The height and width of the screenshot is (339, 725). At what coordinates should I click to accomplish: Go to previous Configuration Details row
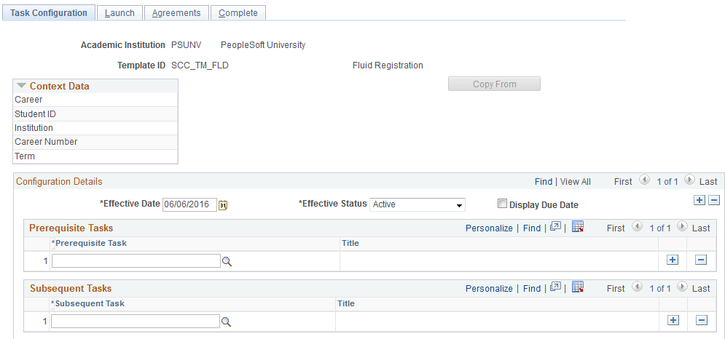point(645,180)
